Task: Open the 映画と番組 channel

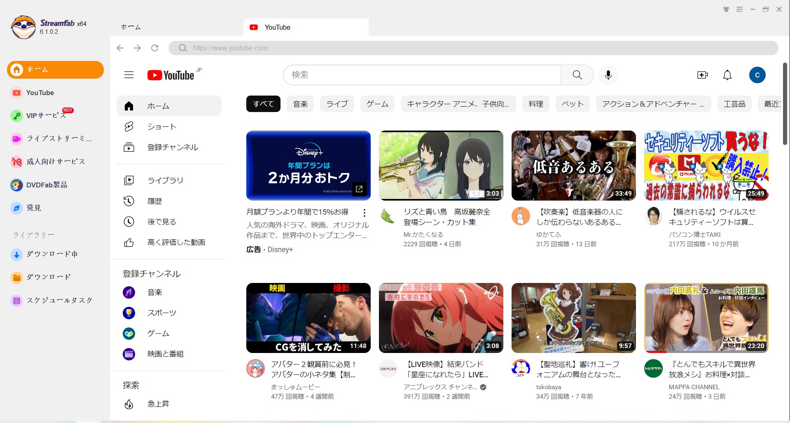Action: (x=169, y=354)
